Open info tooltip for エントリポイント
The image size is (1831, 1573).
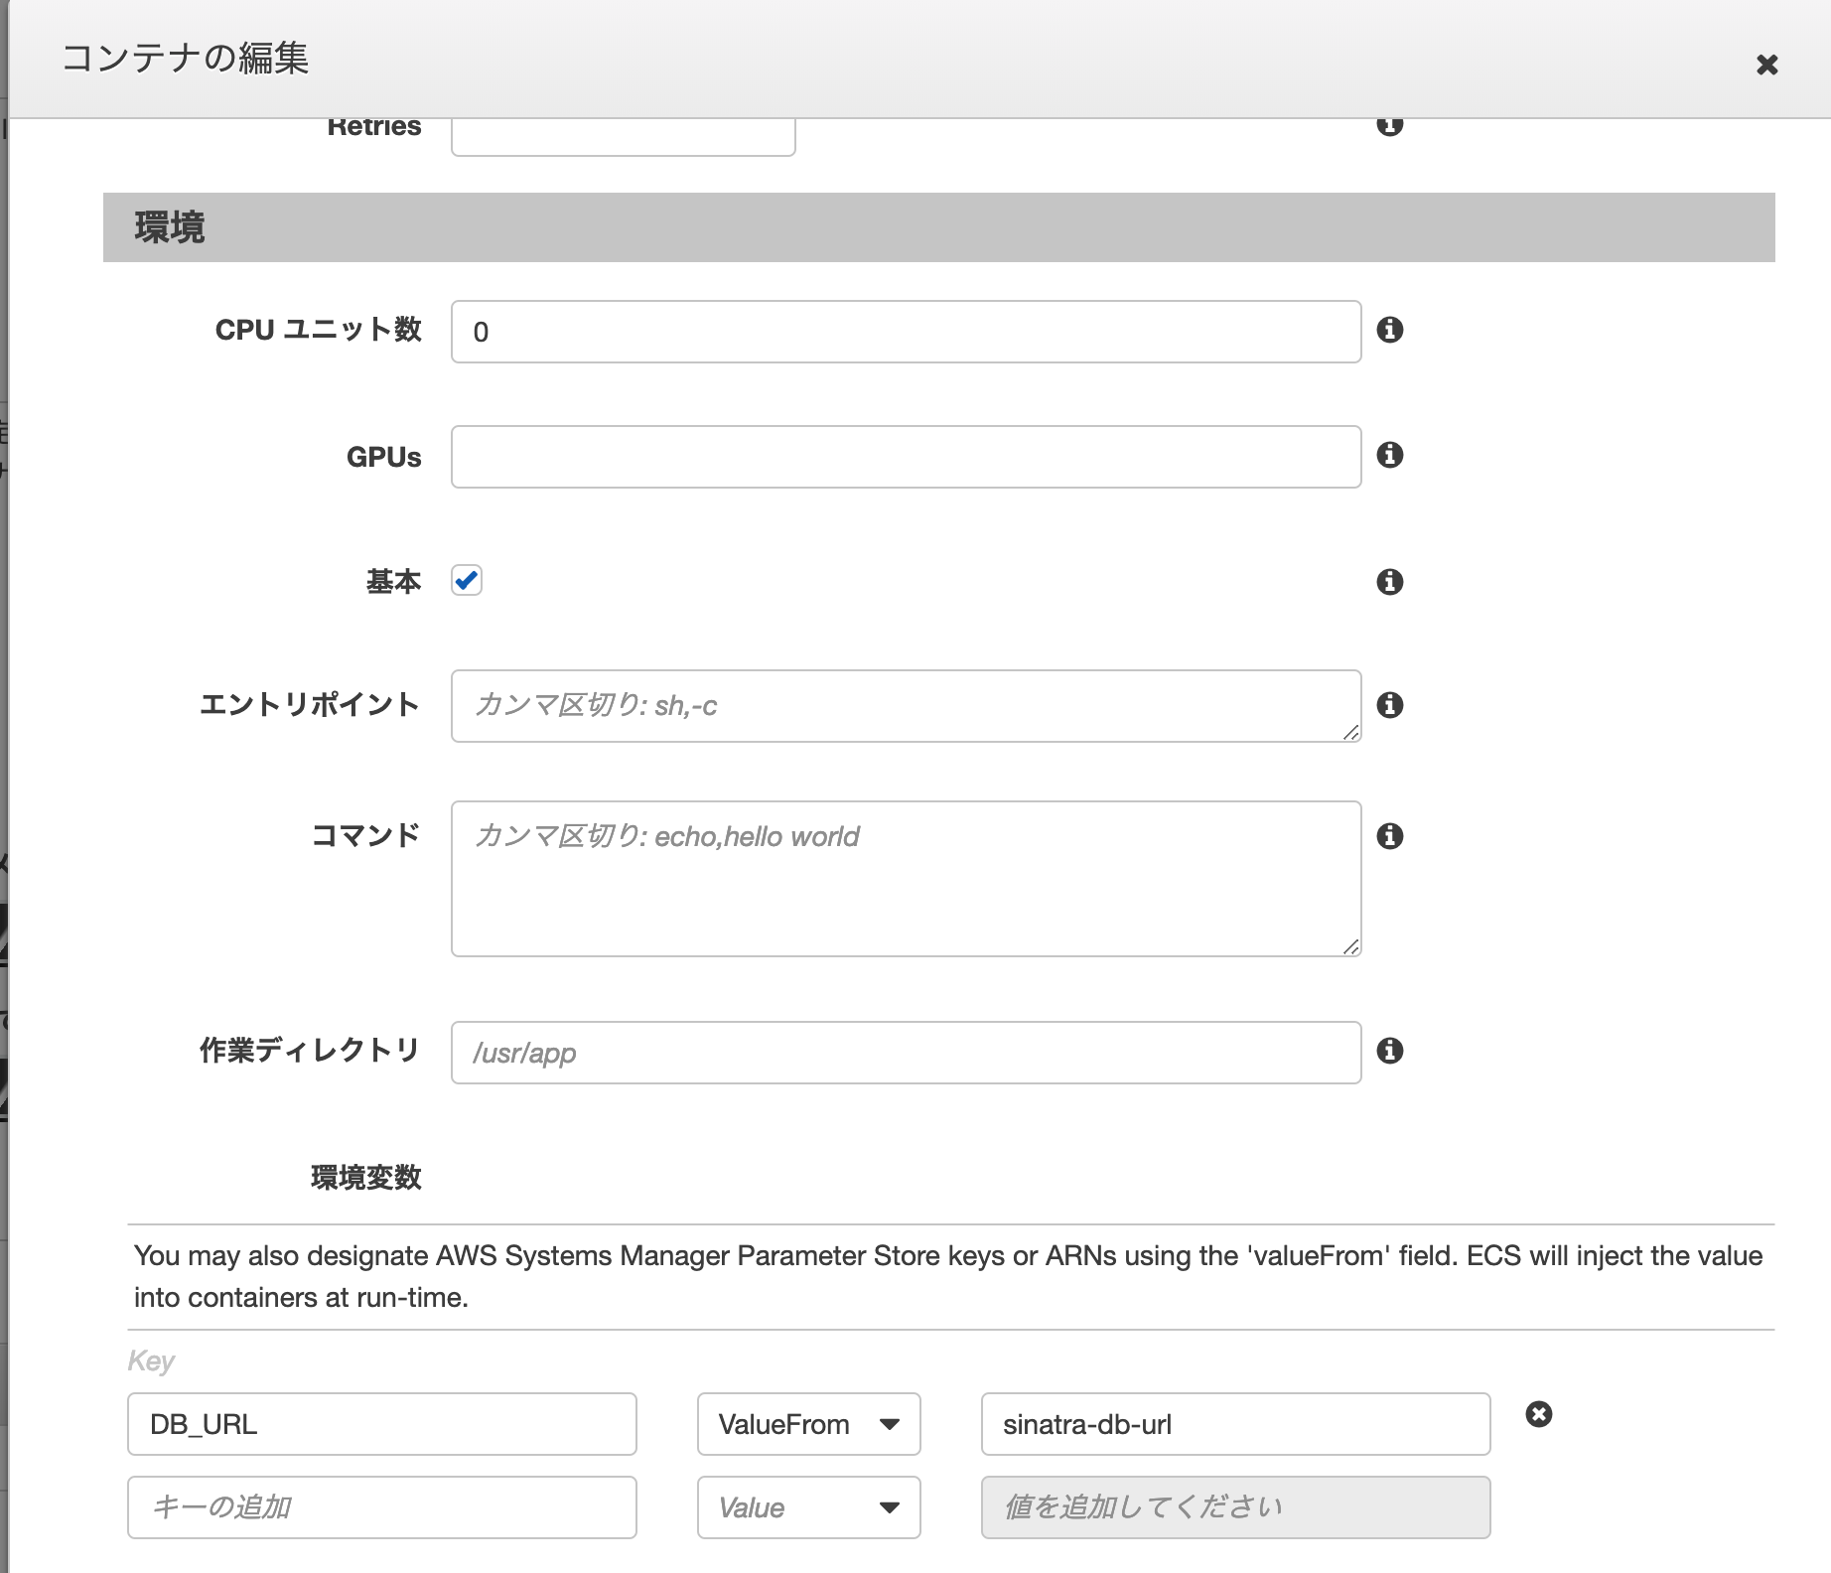tap(1390, 705)
